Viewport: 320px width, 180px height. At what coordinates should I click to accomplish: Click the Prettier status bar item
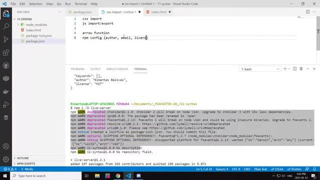[x=294, y=169]
